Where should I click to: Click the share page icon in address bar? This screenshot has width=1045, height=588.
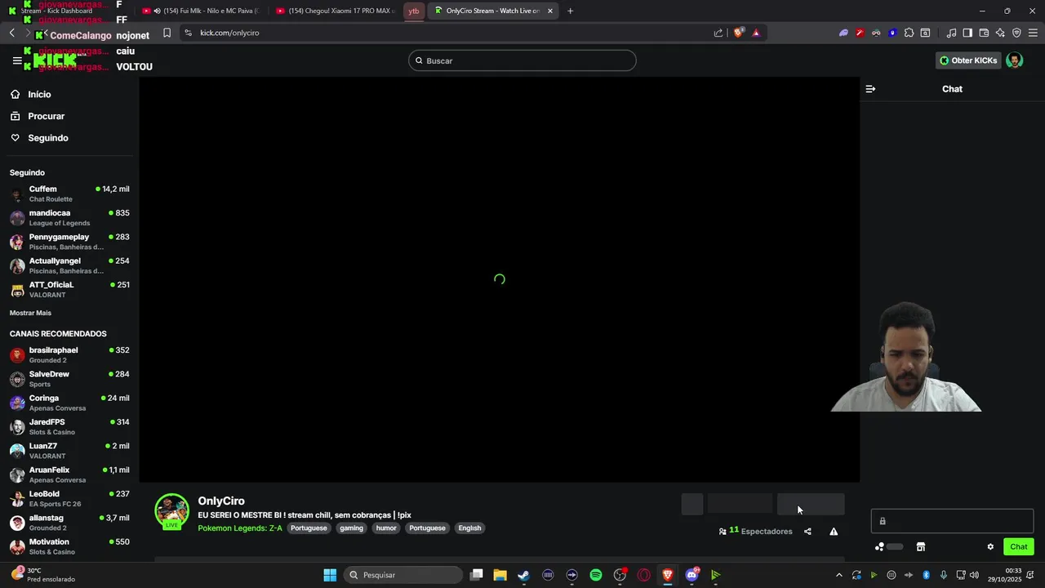pyautogui.click(x=718, y=33)
